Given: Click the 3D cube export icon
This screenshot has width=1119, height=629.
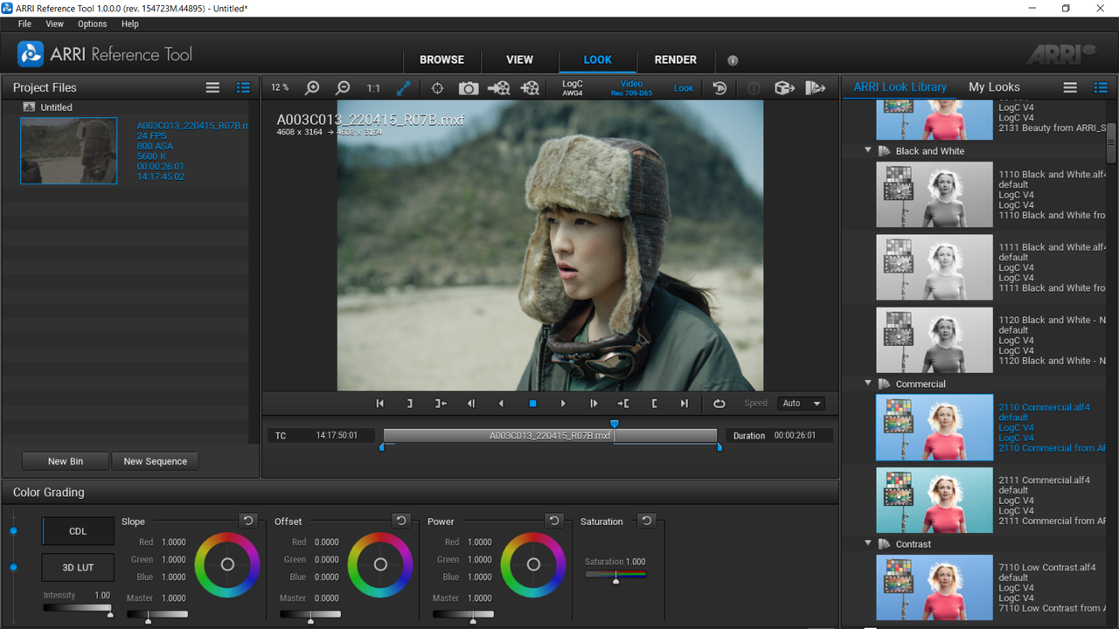Looking at the screenshot, I should click(784, 87).
